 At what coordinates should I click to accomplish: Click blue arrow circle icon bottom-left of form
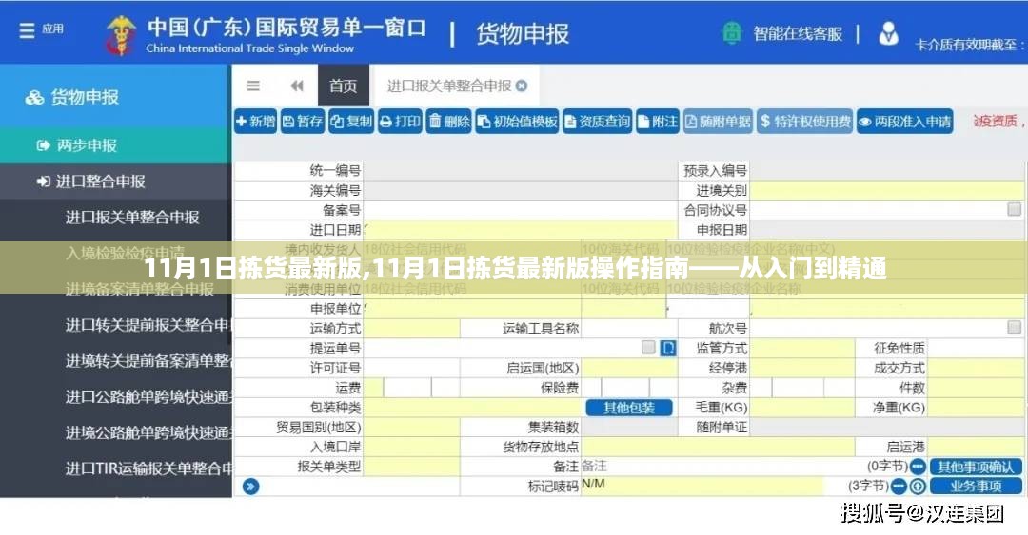pyautogui.click(x=250, y=487)
